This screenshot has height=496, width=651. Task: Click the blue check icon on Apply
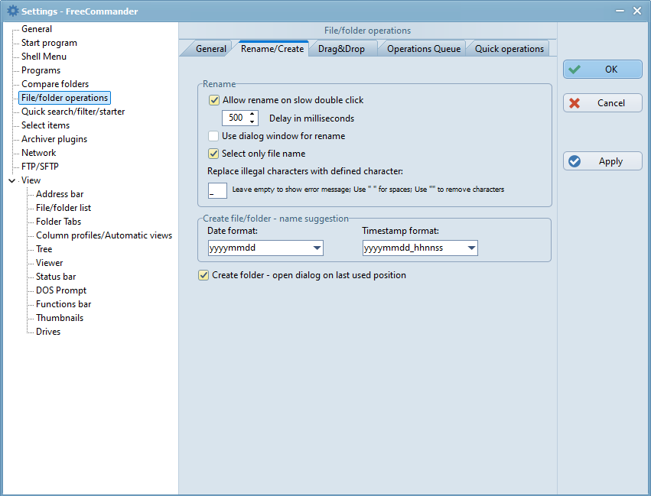(575, 161)
